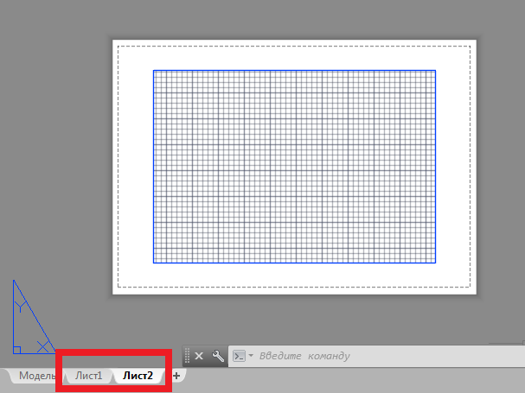Select the Лист2 layout tab
This screenshot has height=393, width=525.
pos(138,376)
